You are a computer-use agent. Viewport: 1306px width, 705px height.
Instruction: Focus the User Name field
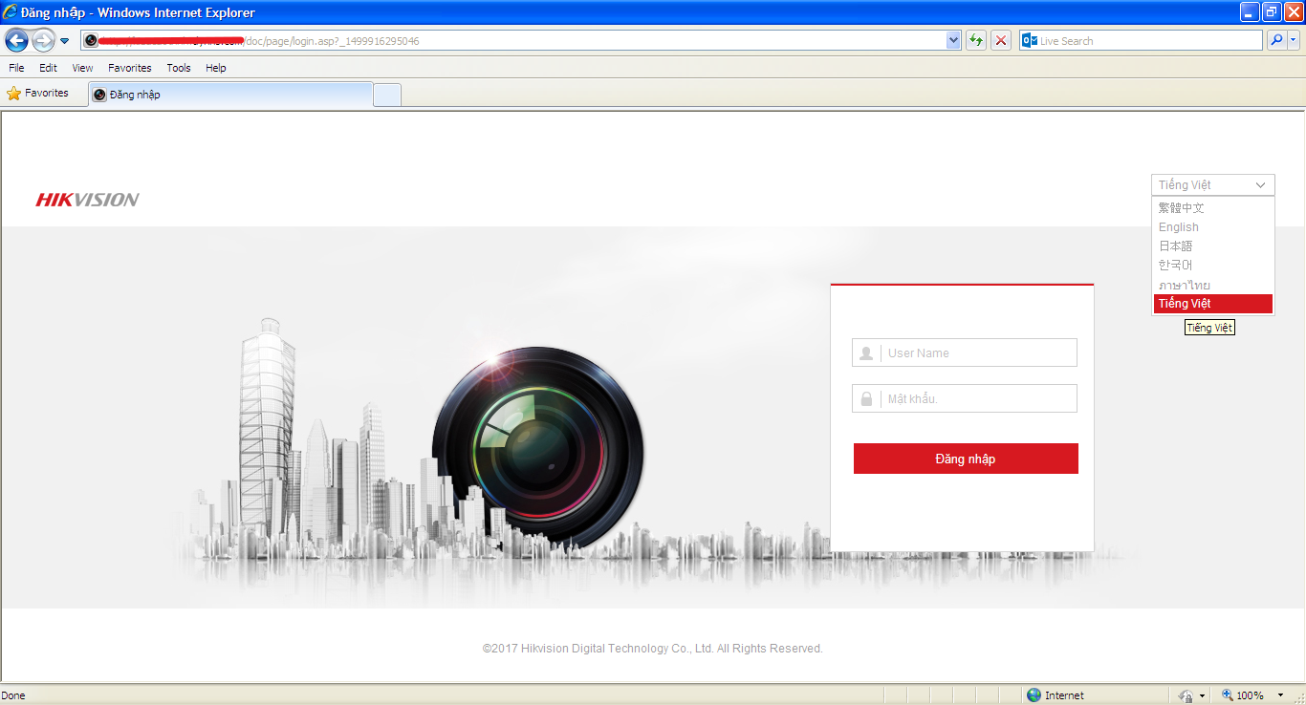coord(965,352)
